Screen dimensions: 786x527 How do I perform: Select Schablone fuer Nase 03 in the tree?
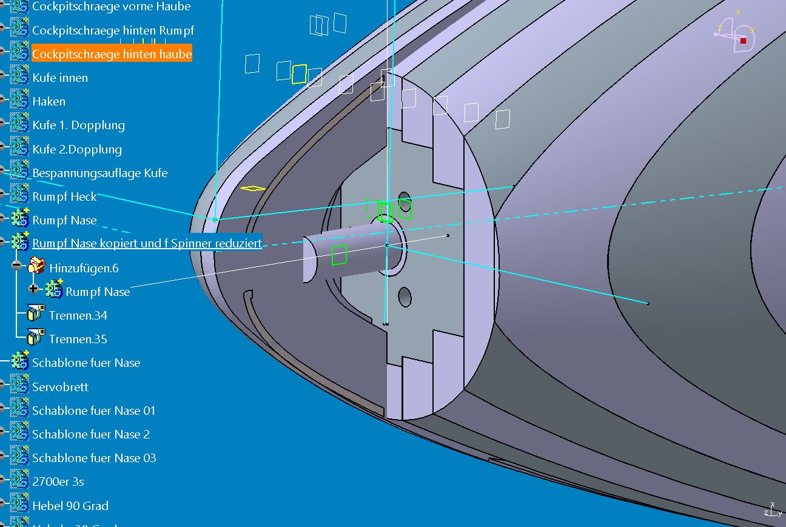(93, 458)
